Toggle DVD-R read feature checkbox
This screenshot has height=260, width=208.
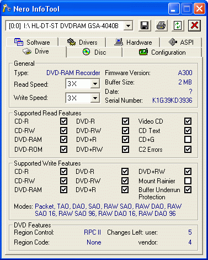click(x=125, y=121)
